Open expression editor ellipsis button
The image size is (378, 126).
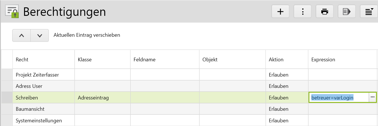(x=372, y=97)
